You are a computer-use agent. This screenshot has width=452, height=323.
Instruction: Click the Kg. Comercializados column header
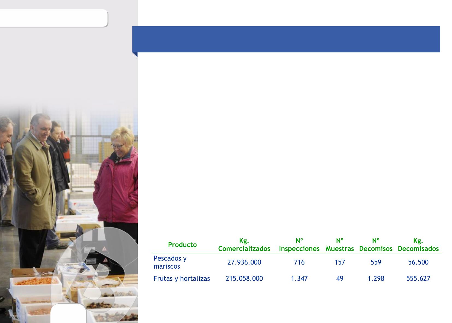click(x=244, y=245)
